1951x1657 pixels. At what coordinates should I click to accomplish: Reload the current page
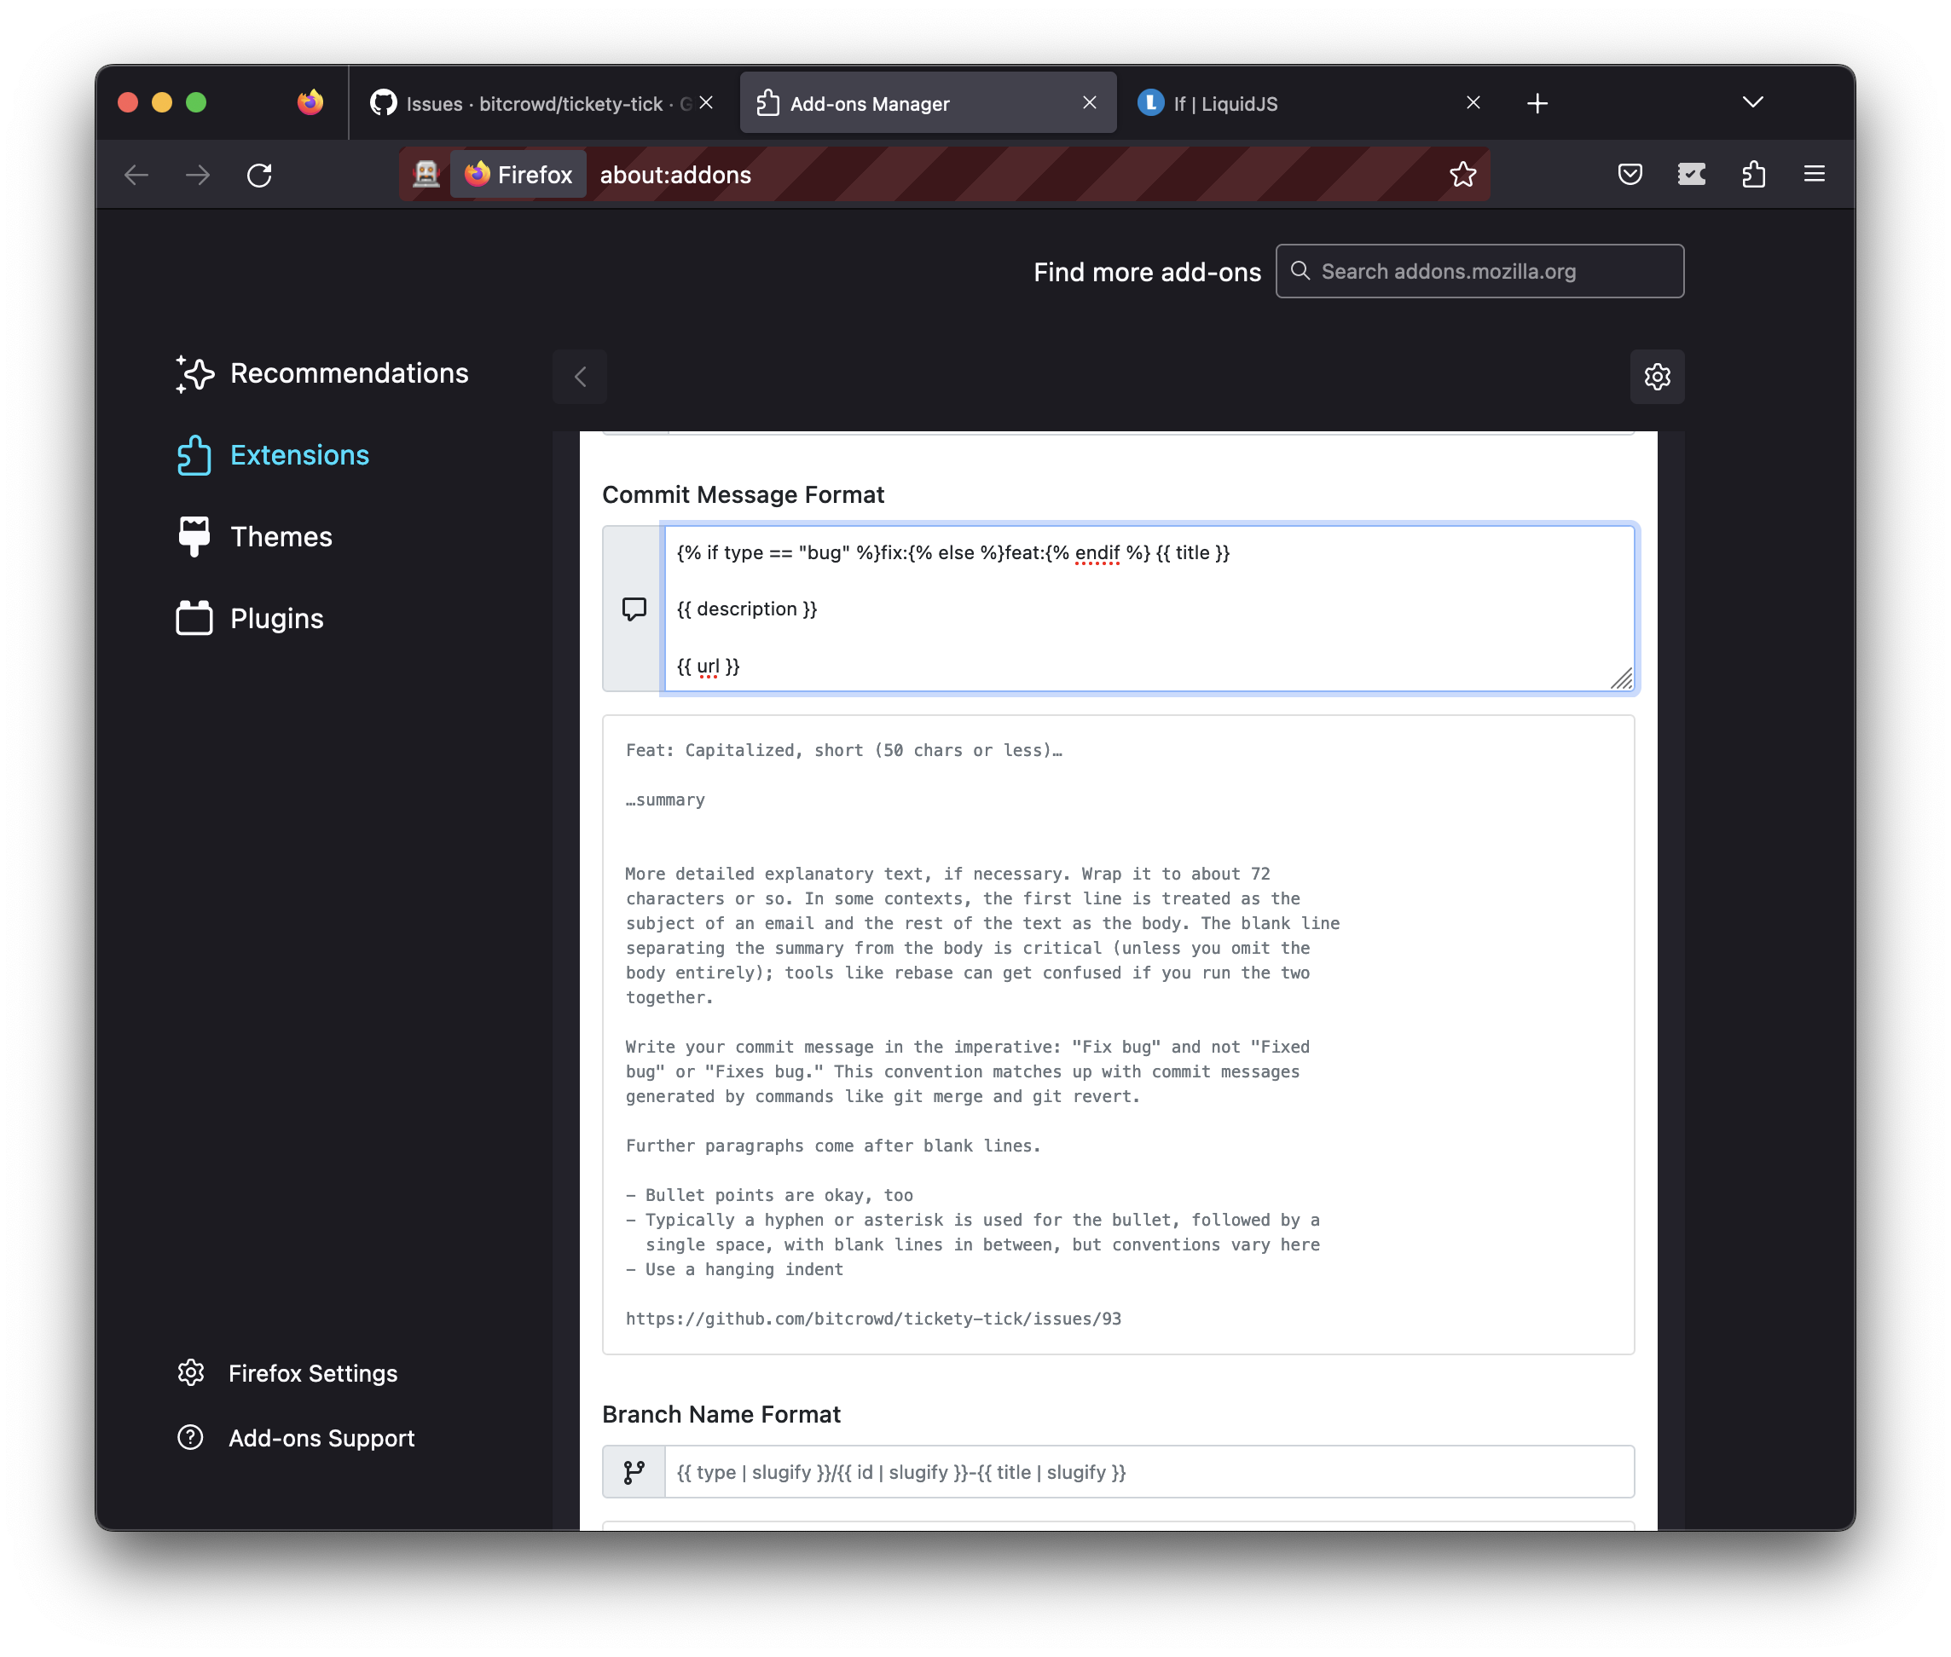(x=259, y=175)
